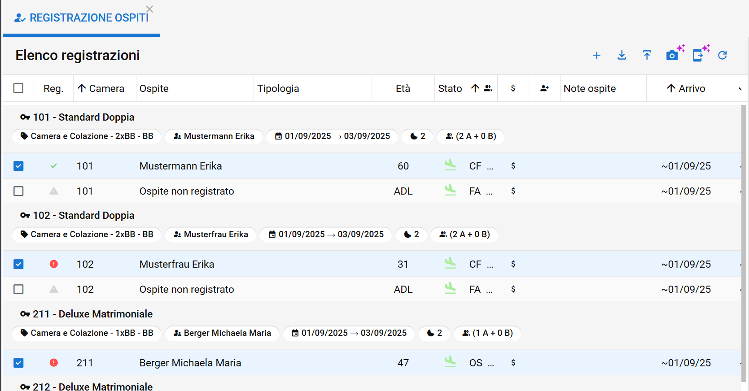Sort by the Camera column header
The width and height of the screenshot is (749, 391).
coord(101,88)
